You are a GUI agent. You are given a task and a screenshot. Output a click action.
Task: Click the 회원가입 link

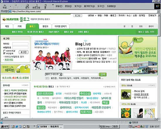(x=9, y=60)
